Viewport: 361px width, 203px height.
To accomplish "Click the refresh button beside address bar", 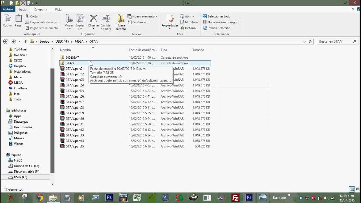I will pos(310,41).
